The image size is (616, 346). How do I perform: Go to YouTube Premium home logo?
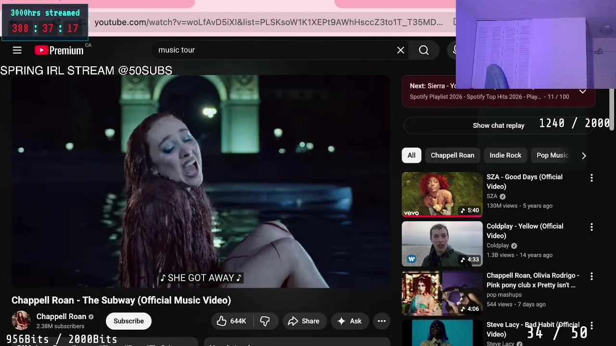point(59,50)
